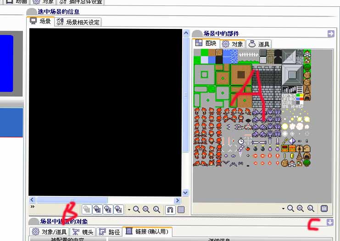This screenshot has width=340, height=241.
Task: Click the scene view L magnifier icon
Action: 156,209
